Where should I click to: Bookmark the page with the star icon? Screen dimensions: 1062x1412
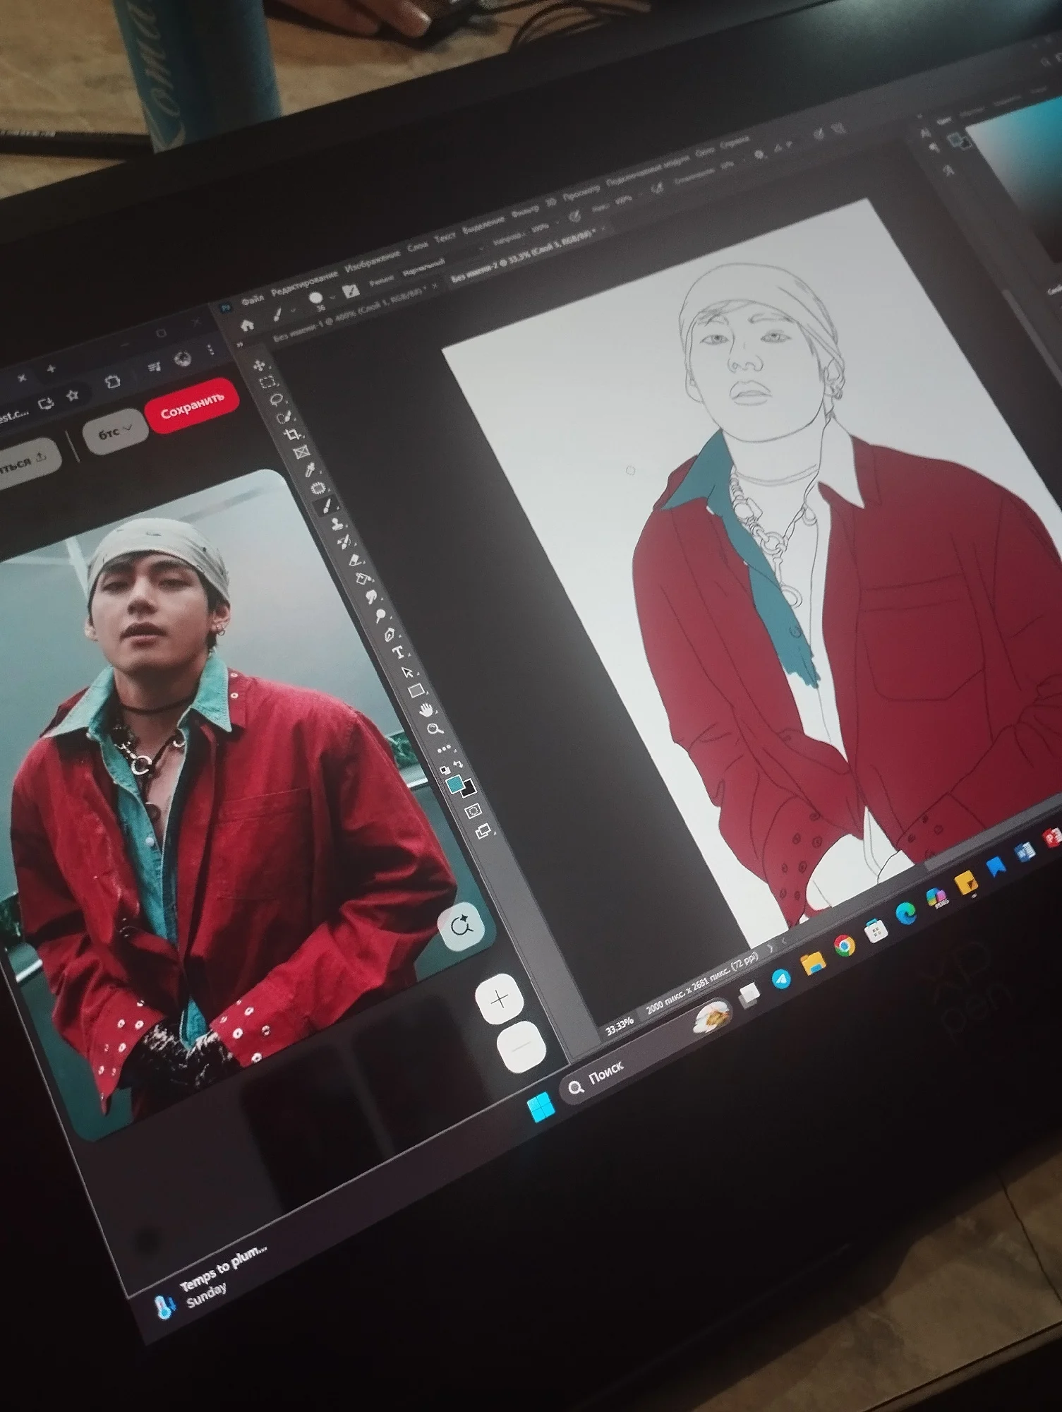tap(73, 395)
